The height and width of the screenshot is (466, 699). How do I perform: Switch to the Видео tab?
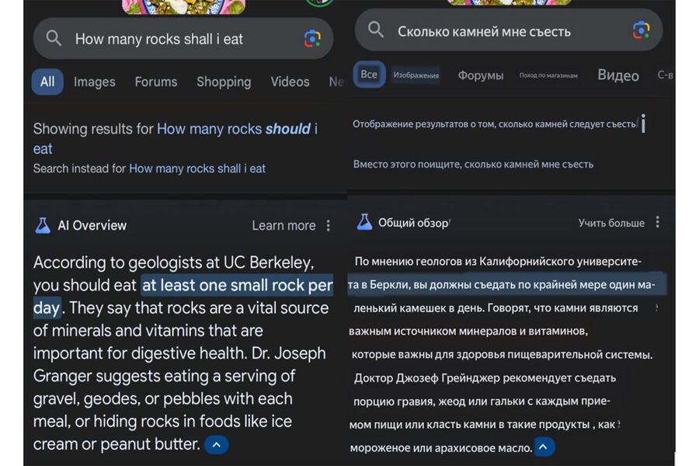pos(617,75)
